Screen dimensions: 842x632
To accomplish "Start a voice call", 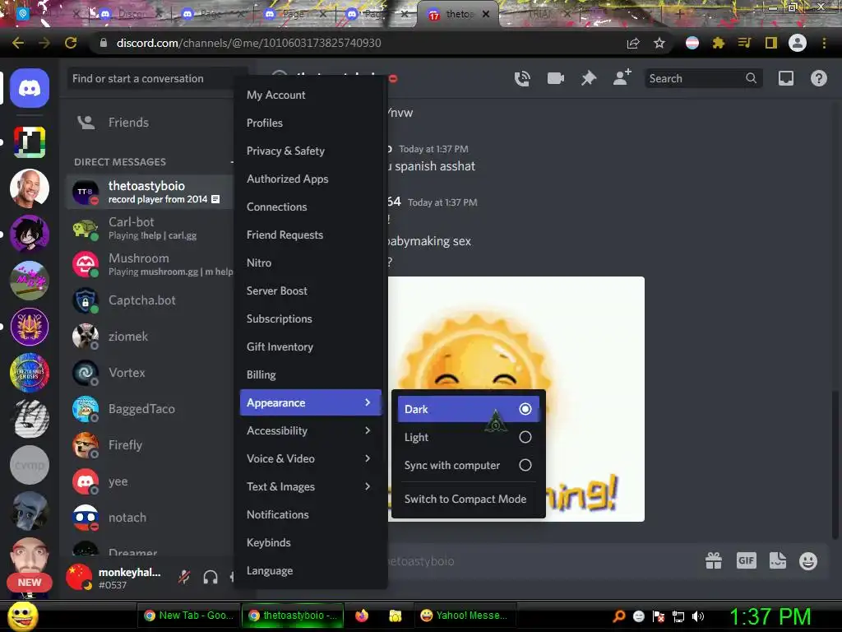I will click(x=522, y=78).
